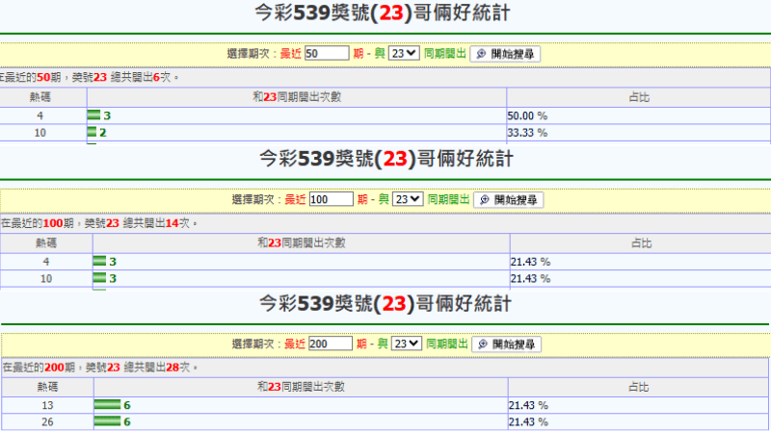Click the 同期開出 label in the 200-period section
The height and width of the screenshot is (433, 771).
tap(447, 344)
